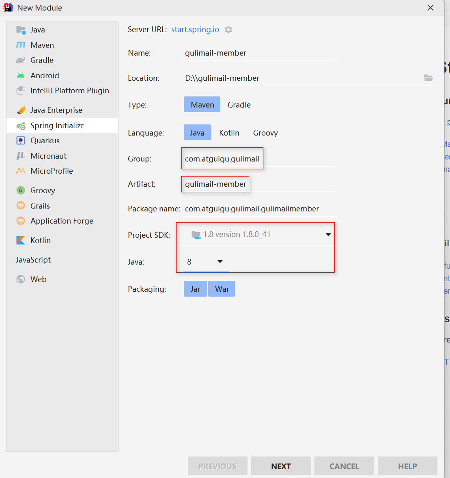Select JavaScript category in sidebar
Viewport: 450px width, 478px height.
62,260
